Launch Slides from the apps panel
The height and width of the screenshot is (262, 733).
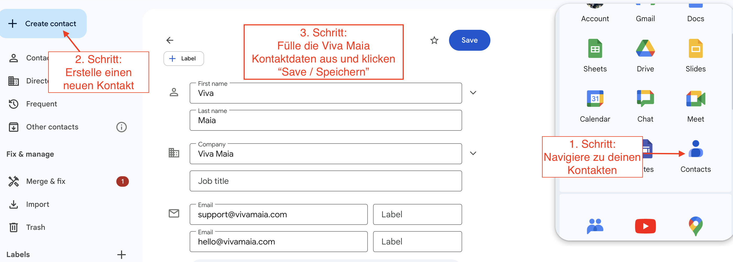point(696,49)
